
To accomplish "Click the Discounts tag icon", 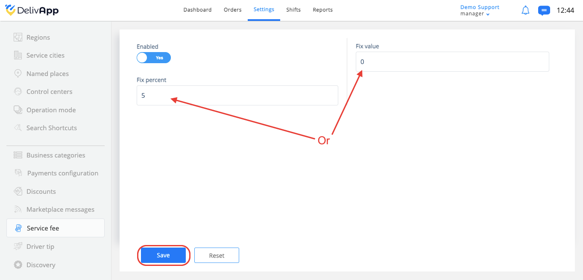I will tap(18, 191).
